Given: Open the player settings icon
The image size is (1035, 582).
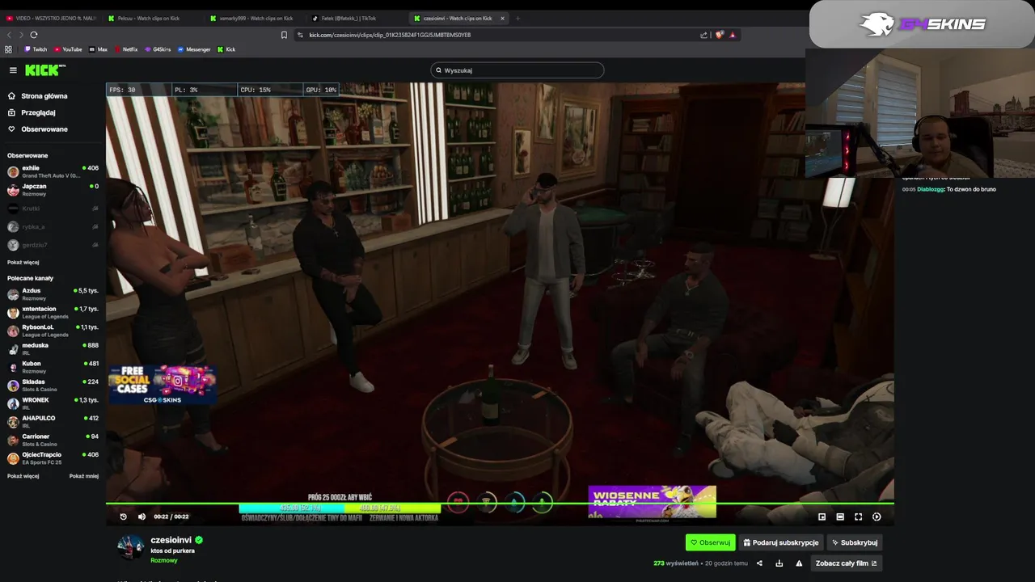Looking at the screenshot, I should point(877,517).
